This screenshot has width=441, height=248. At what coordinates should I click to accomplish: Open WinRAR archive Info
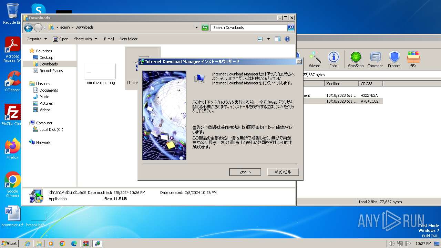(x=334, y=60)
